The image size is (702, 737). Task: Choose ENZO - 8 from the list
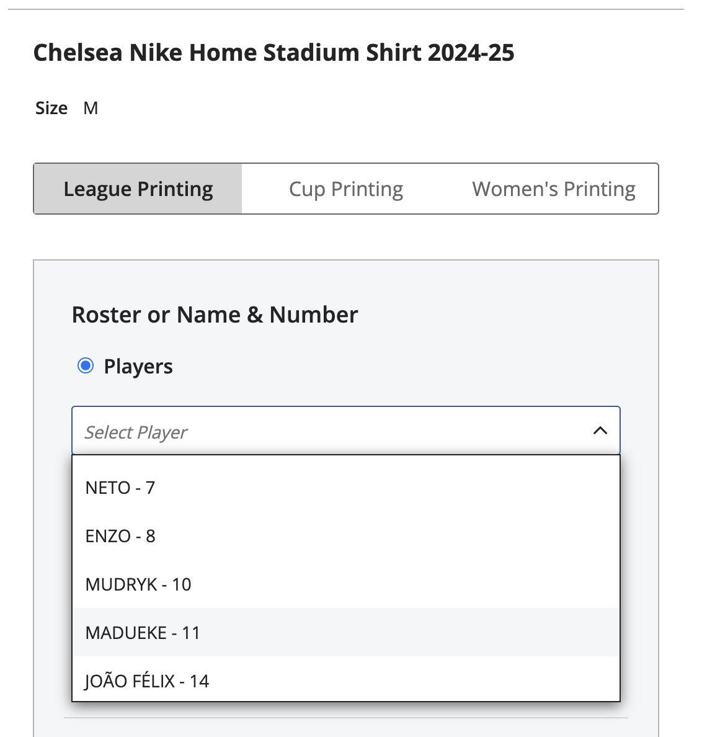tap(346, 536)
